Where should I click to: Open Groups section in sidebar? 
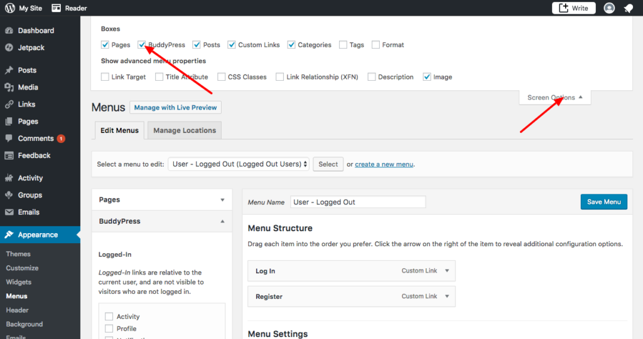(30, 195)
